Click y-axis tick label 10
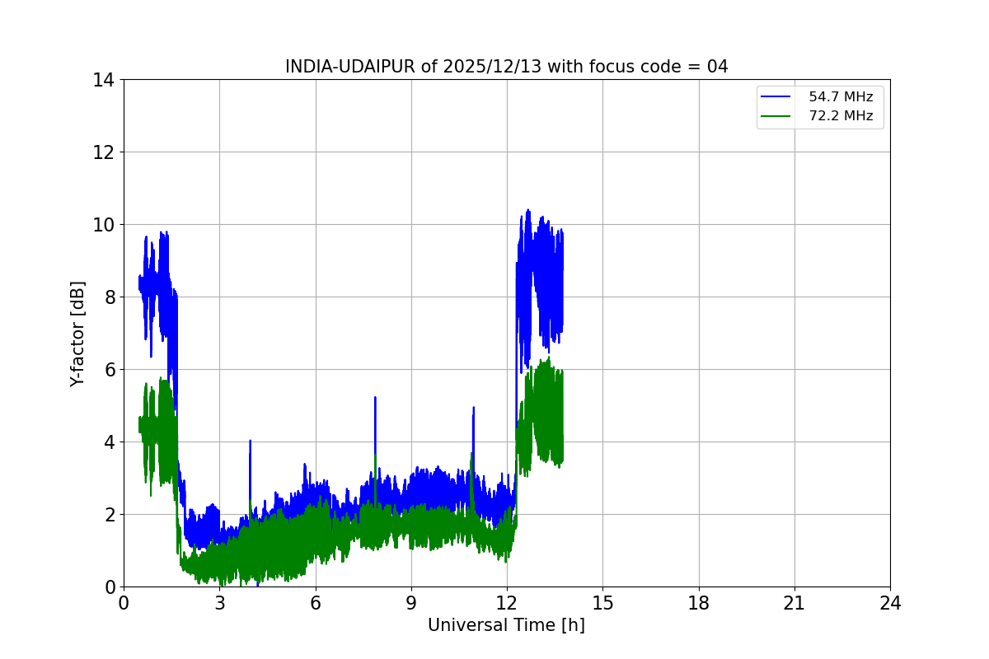 tap(103, 225)
